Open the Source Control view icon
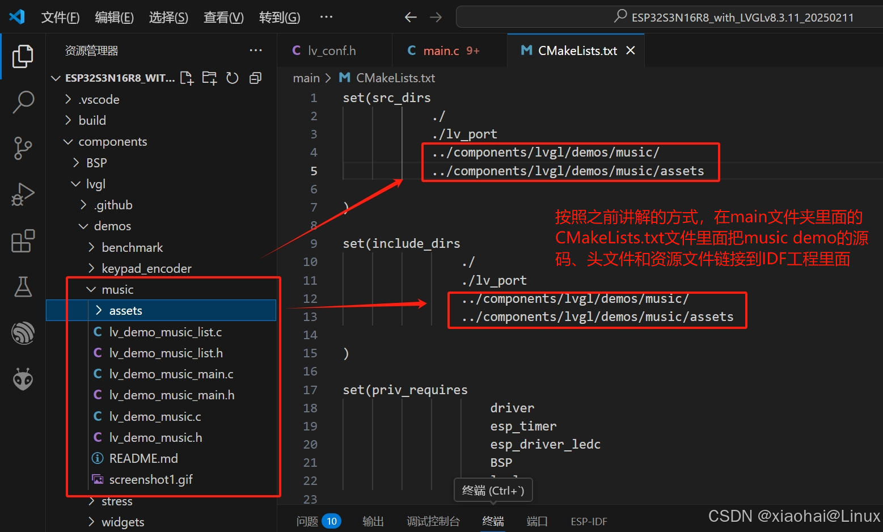Viewport: 883px width, 532px height. tap(23, 148)
